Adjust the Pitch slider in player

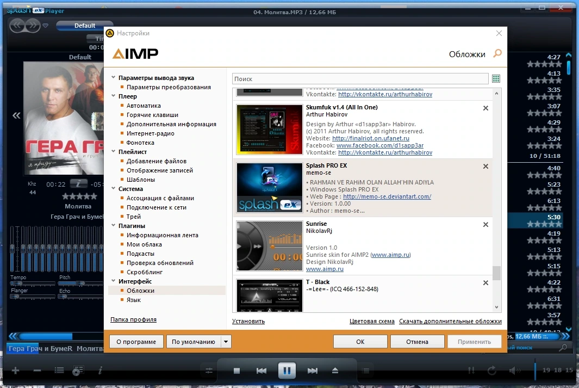click(80, 284)
